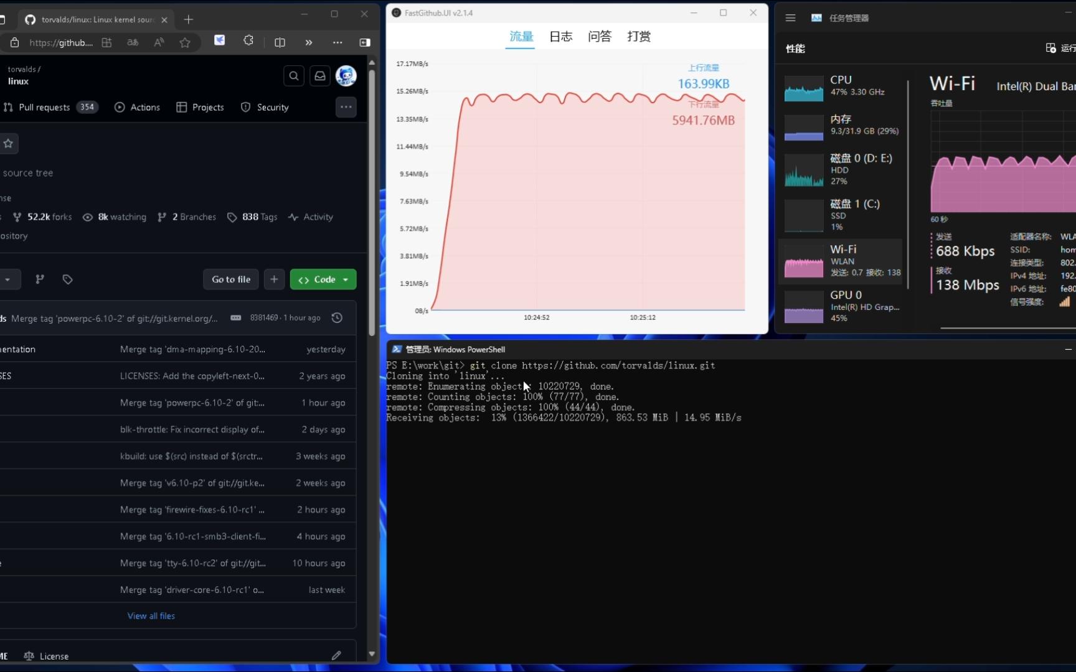Click the commit history clock icon
The width and height of the screenshot is (1076, 672).
(336, 317)
